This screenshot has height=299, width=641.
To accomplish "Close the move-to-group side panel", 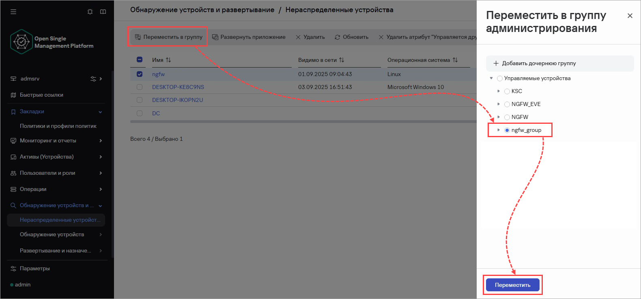I will pyautogui.click(x=630, y=16).
